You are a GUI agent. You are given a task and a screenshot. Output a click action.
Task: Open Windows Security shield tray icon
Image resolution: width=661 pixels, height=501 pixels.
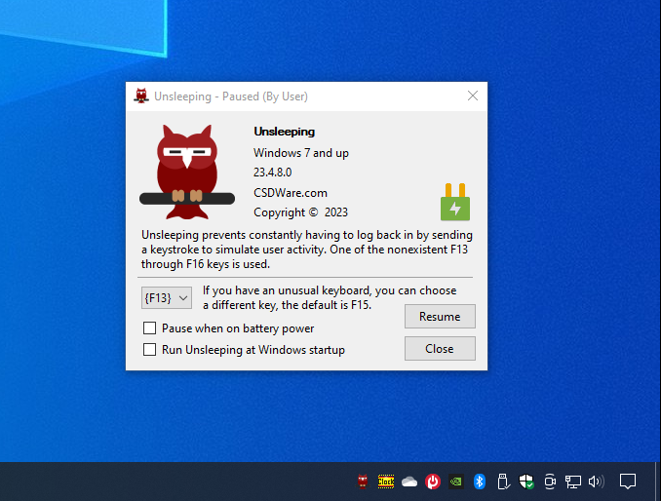526,482
